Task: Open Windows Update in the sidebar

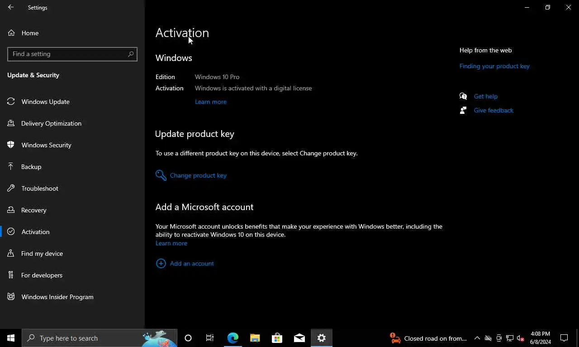Action: coord(72,102)
